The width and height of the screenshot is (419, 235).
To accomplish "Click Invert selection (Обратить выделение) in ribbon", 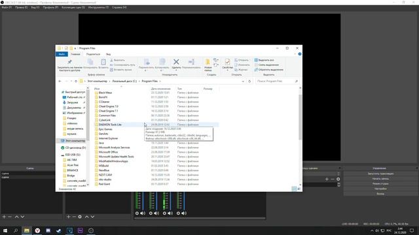I will tap(268, 70).
